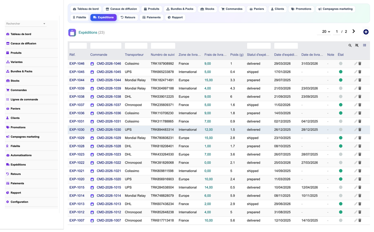Click the clear-search crossed magnifier icon
The height and width of the screenshot is (232, 374).
[357, 46]
